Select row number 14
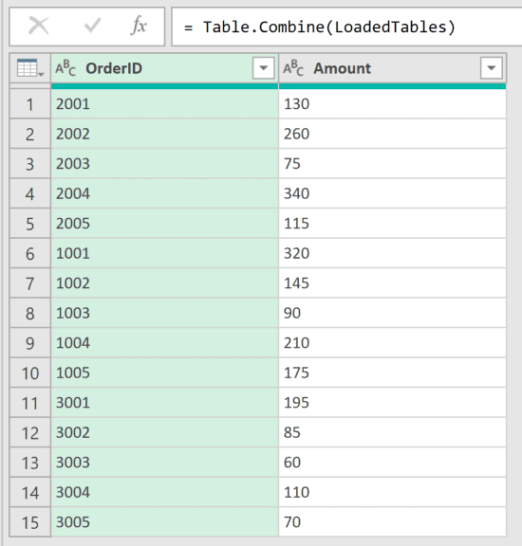 pyautogui.click(x=30, y=492)
